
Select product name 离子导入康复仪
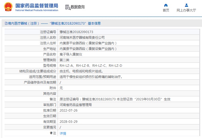[71, 54]
